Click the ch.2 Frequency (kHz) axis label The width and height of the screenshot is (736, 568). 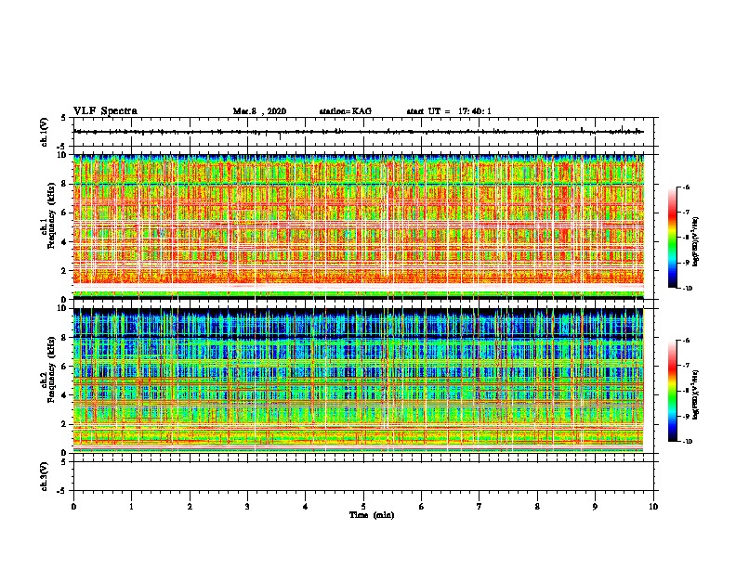[48, 368]
